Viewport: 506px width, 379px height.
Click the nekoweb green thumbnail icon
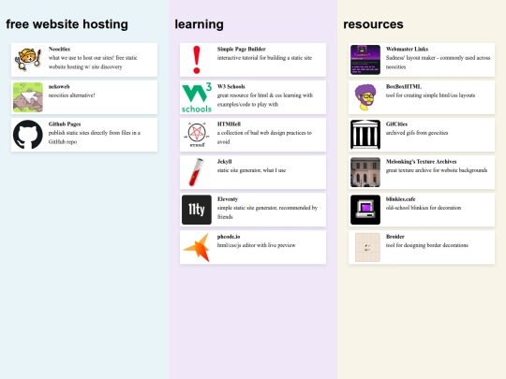[x=28, y=97]
